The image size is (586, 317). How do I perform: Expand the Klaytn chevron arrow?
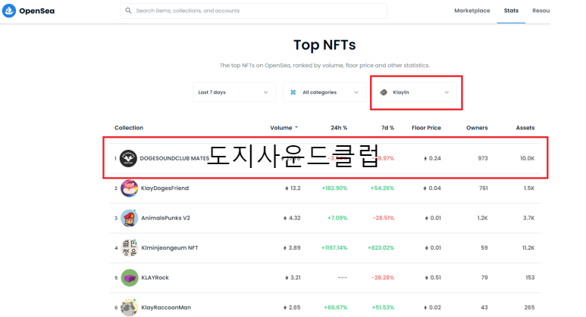pyautogui.click(x=447, y=92)
